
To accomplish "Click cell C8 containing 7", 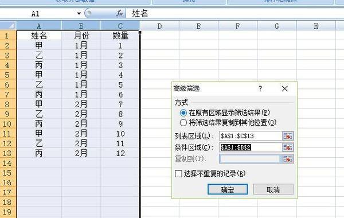I will [x=120, y=104].
